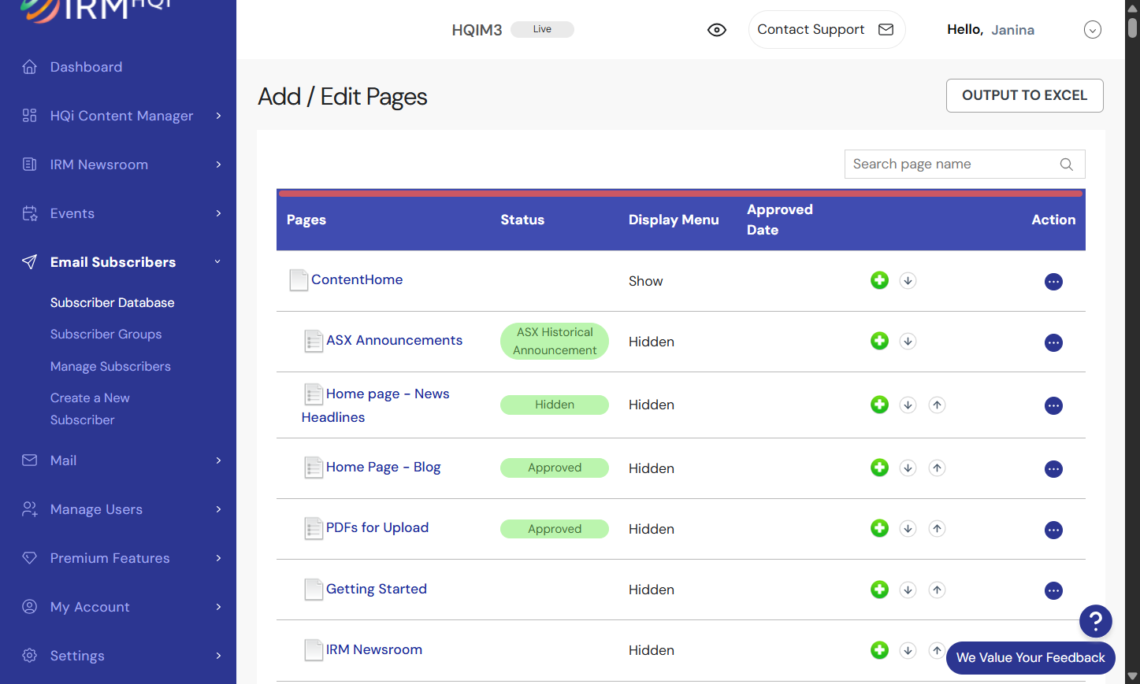Expand the My Account menu
Screen dimensions: 1140x684
pyautogui.click(x=218, y=607)
